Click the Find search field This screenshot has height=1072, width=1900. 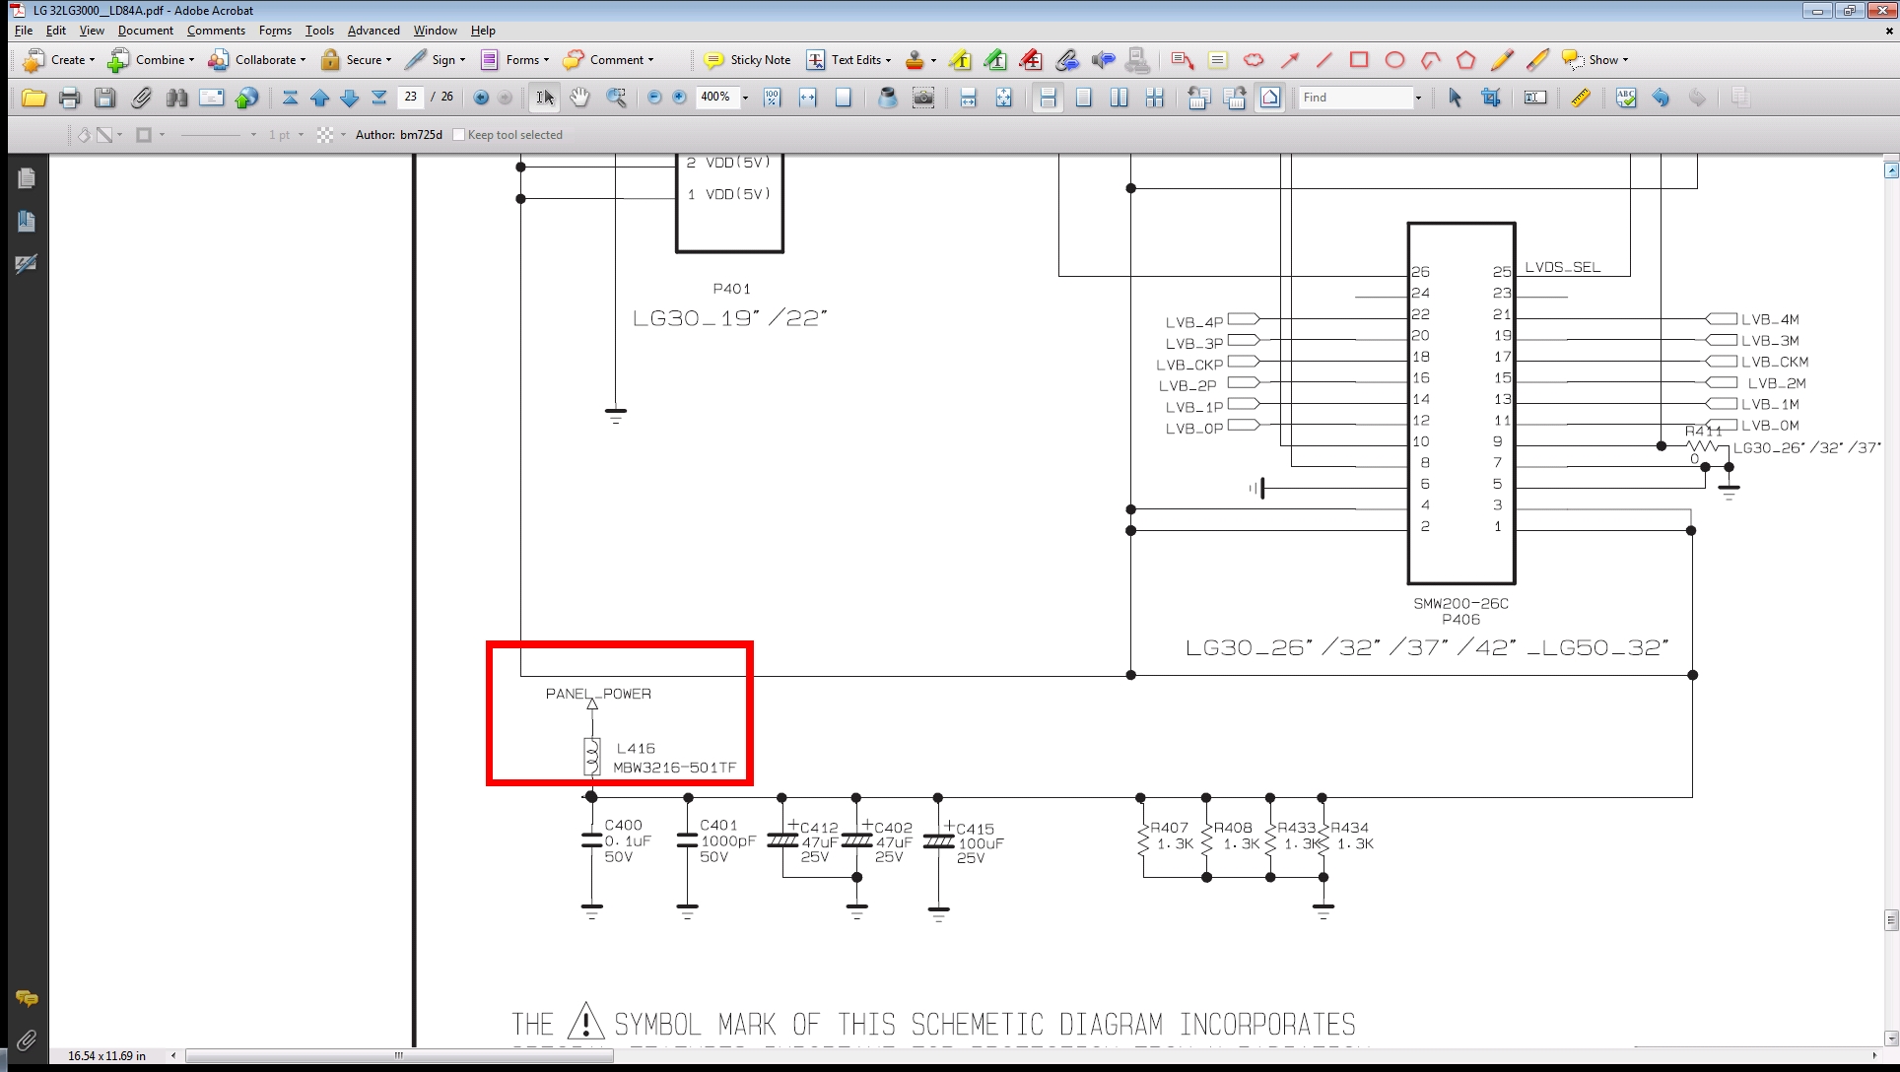pyautogui.click(x=1355, y=98)
